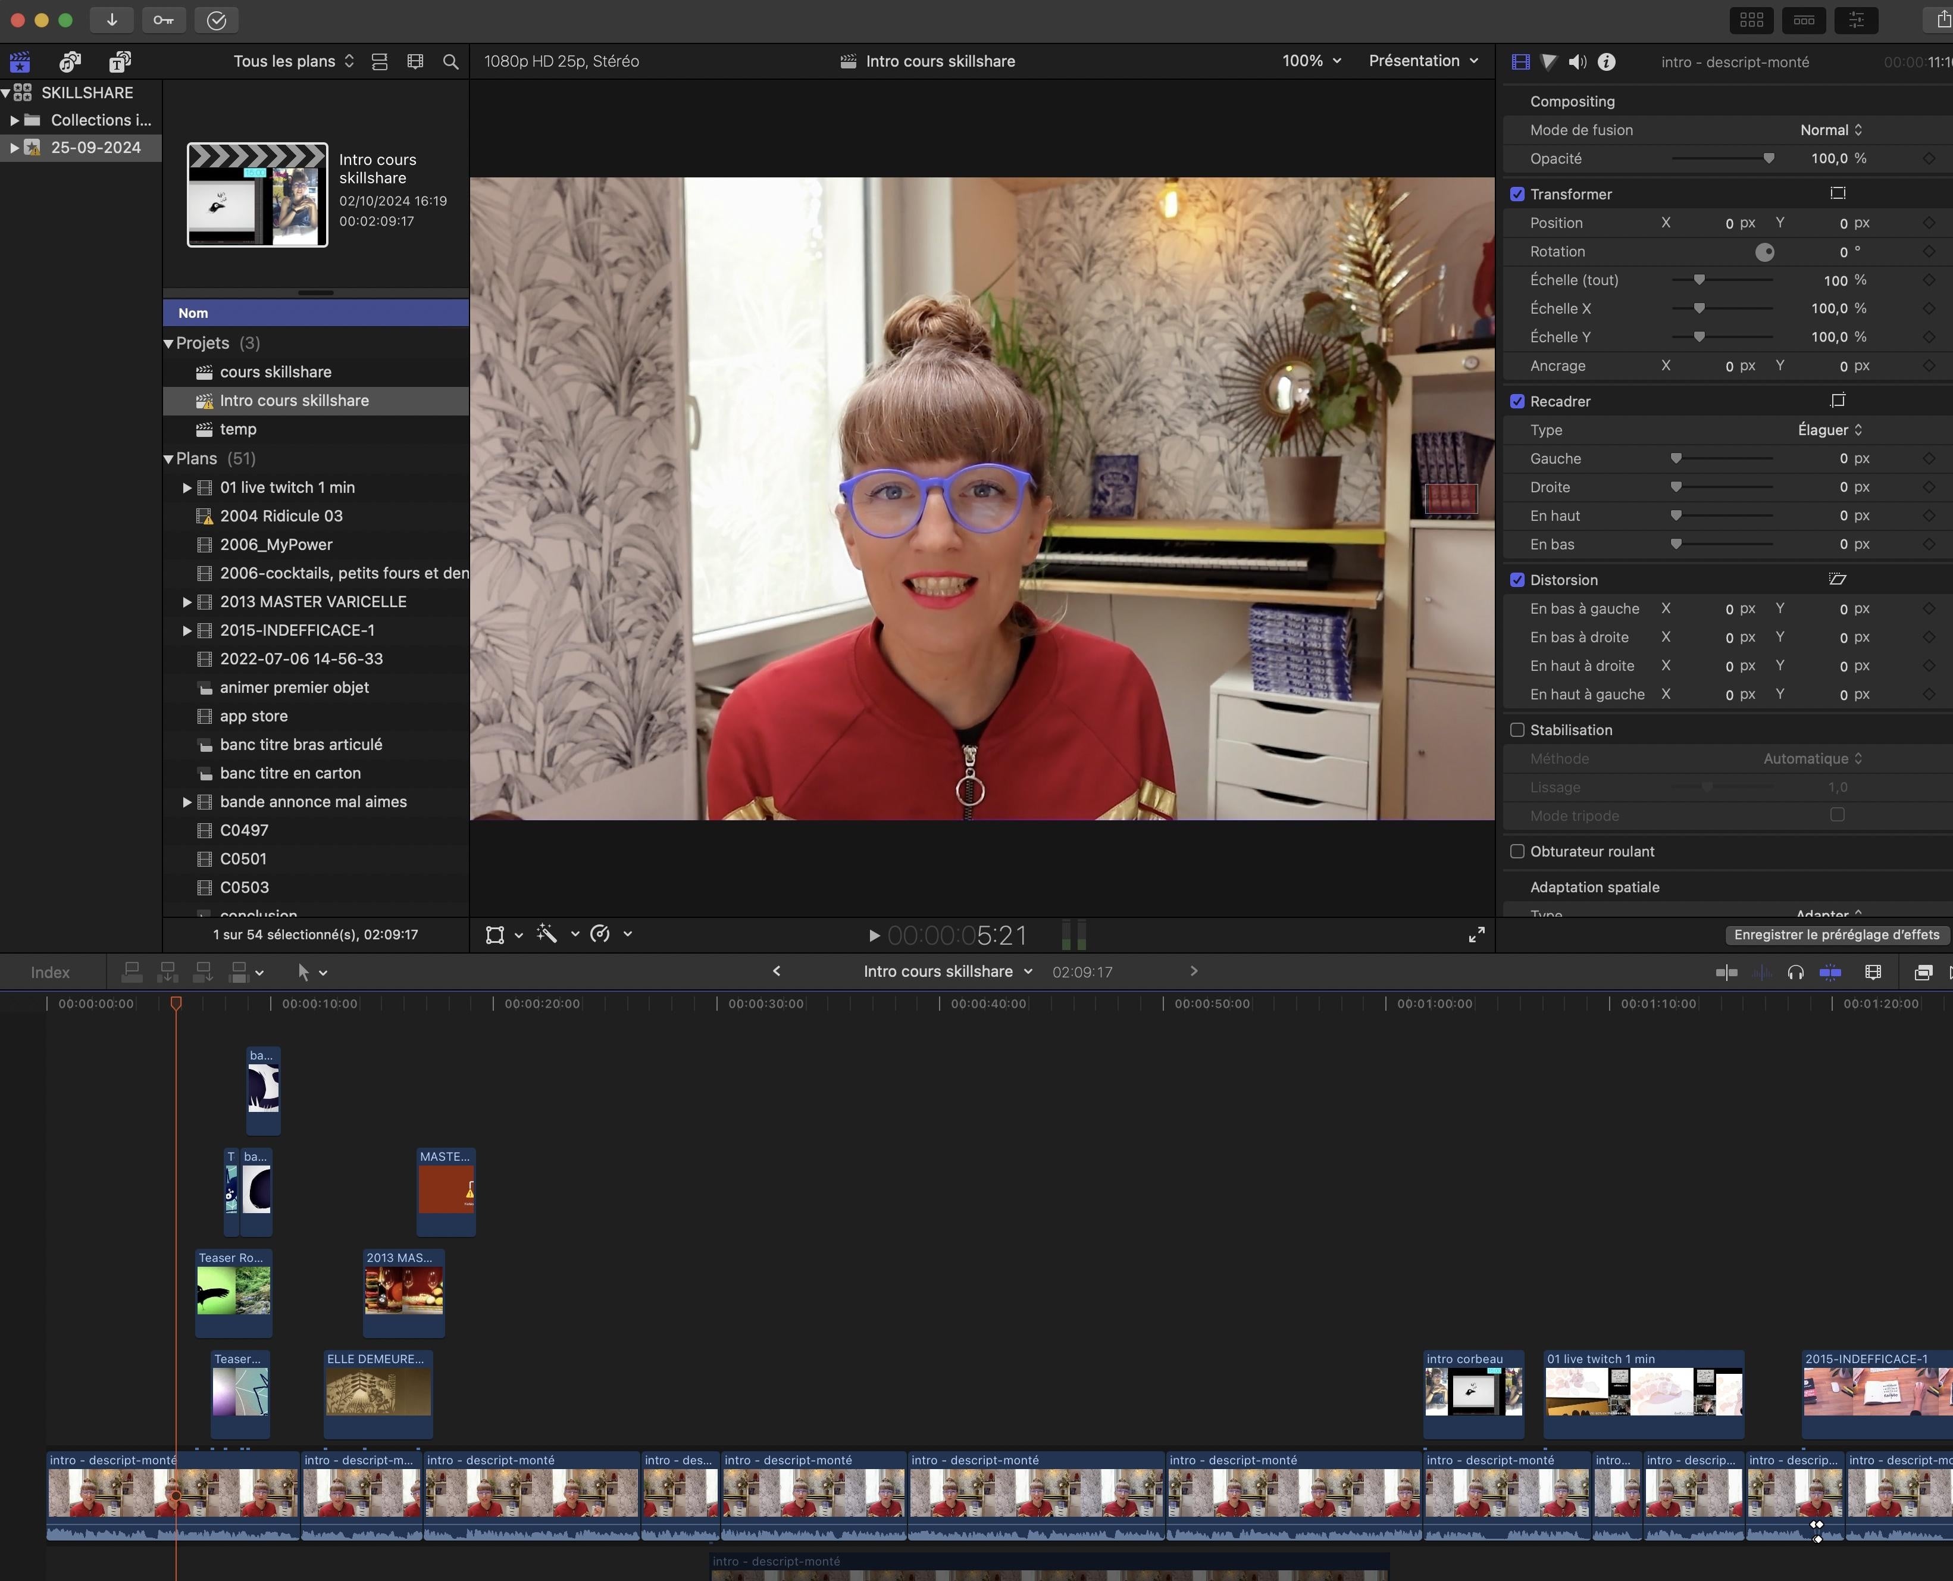This screenshot has width=1953, height=1581.
Task: Disable the Transformer checkbox
Action: pos(1517,194)
